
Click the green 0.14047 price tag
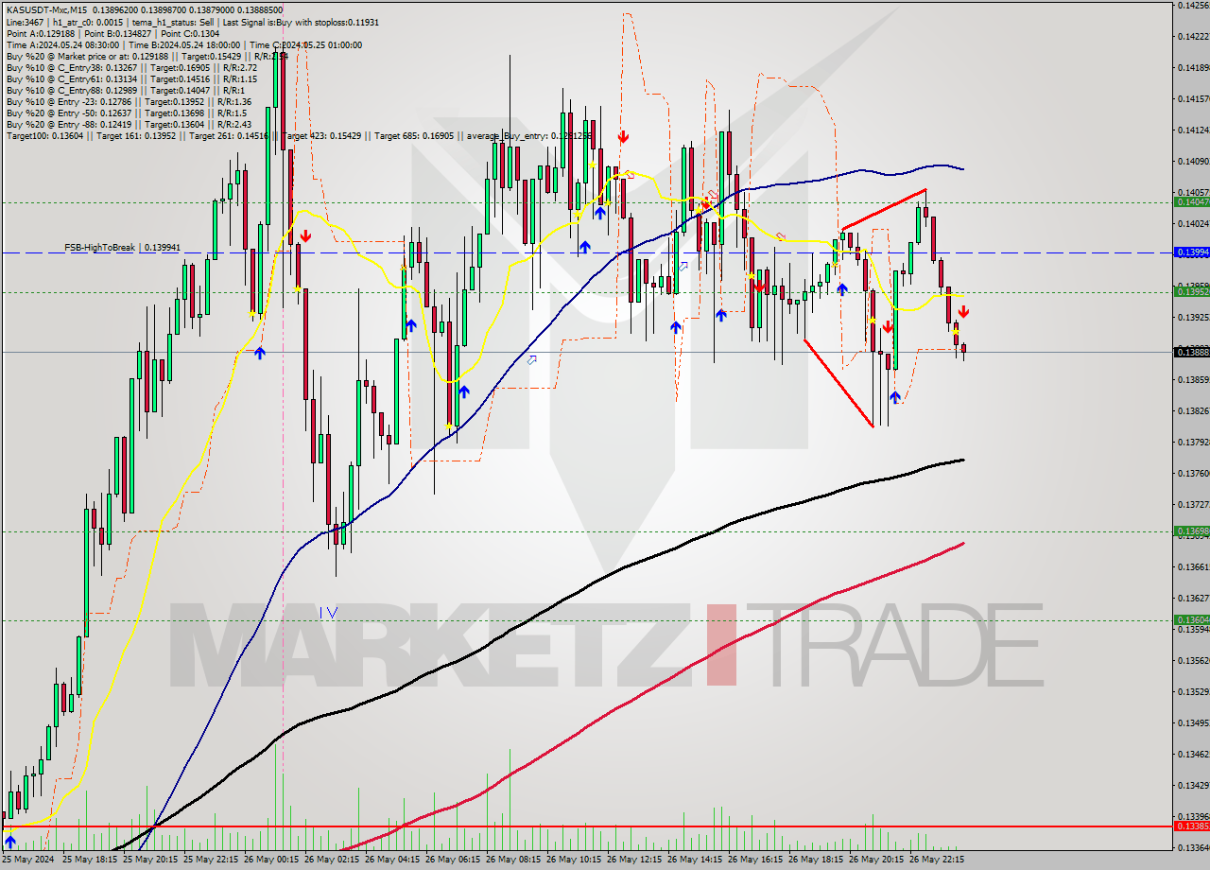coord(1190,202)
